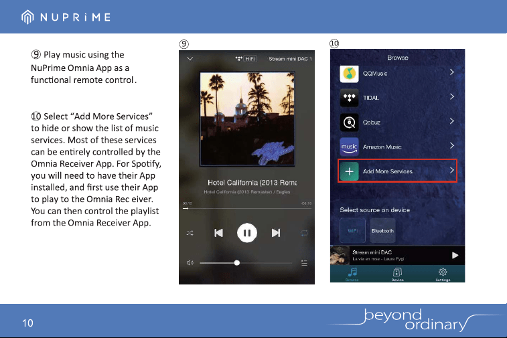This screenshot has height=338, width=507.
Task: Expand QQMusic row chevron
Action: pos(452,72)
